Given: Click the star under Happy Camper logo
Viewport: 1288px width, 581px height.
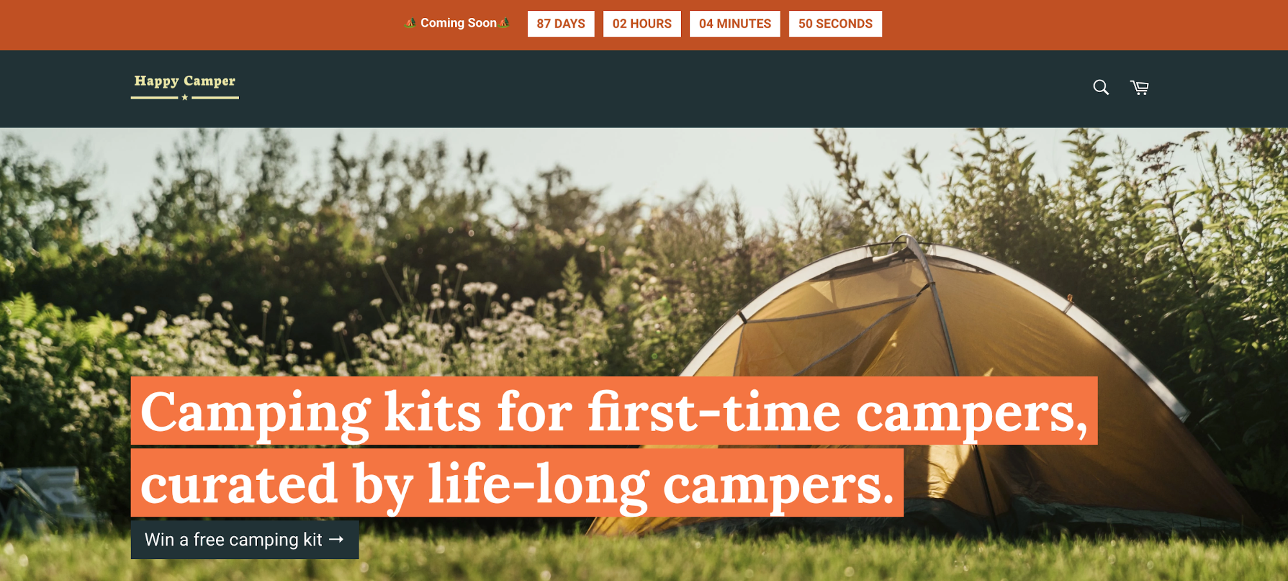Looking at the screenshot, I should 185,97.
